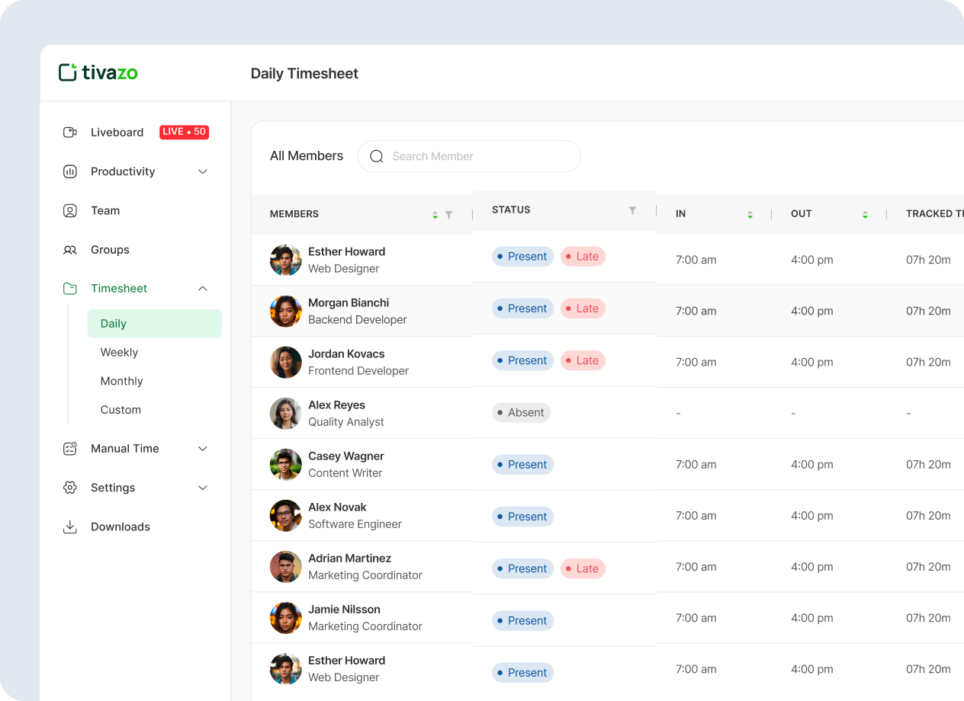The height and width of the screenshot is (701, 964).
Task: Click the Search Member input field
Action: click(480, 156)
